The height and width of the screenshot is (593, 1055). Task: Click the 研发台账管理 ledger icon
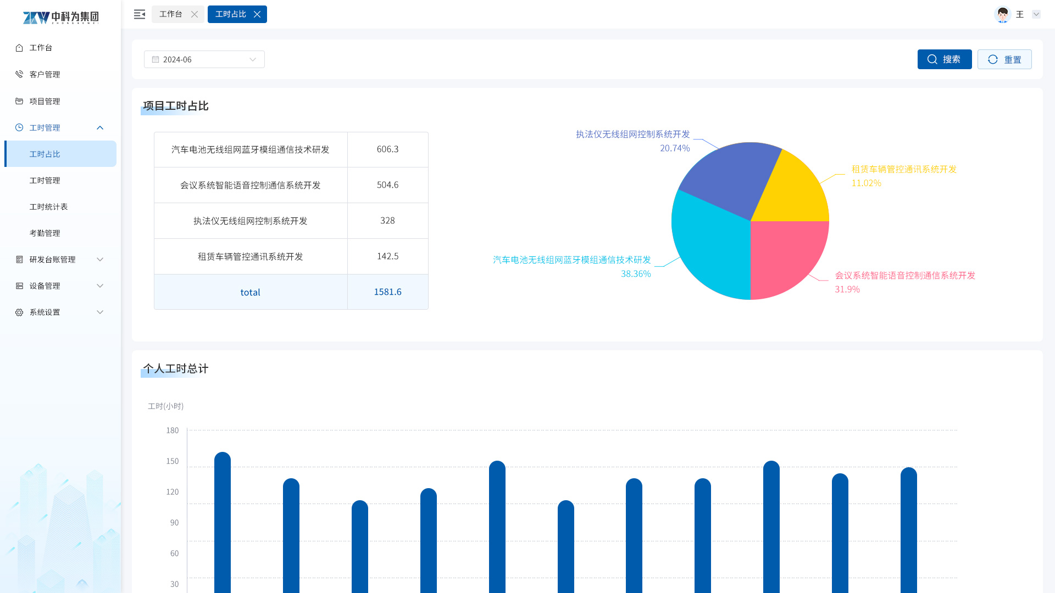[x=19, y=259]
